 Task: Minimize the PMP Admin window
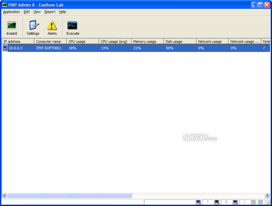[x=254, y=5]
